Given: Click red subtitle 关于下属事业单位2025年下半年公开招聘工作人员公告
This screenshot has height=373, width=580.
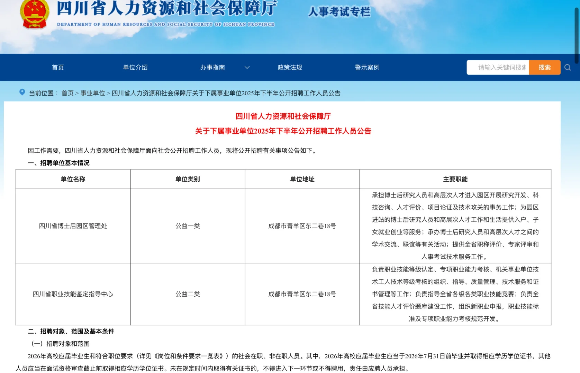Looking at the screenshot, I should (x=283, y=131).
